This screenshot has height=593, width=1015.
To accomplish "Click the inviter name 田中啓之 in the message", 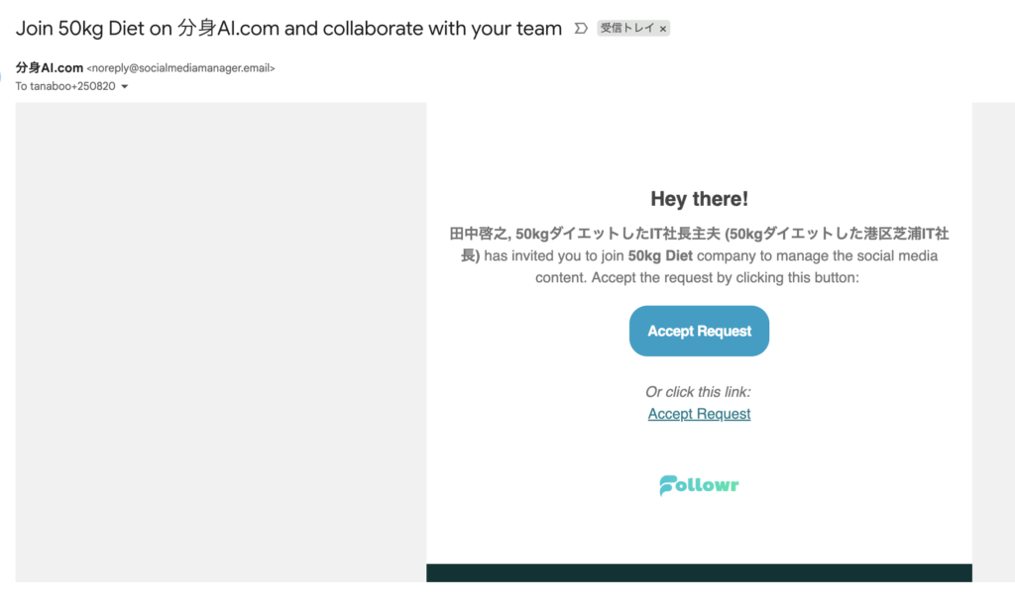I will pyautogui.click(x=480, y=234).
